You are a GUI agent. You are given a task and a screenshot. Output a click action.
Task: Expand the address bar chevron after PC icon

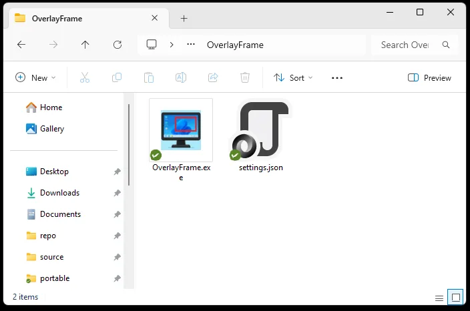[172, 45]
